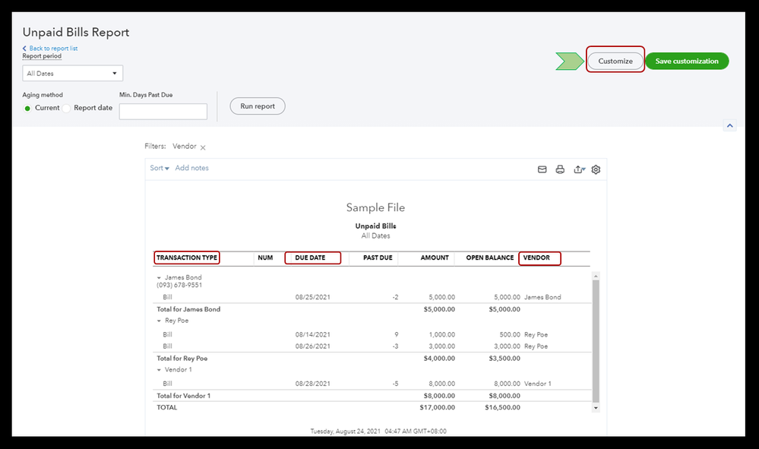The image size is (759, 449).
Task: Open the All Dates report period dropdown
Action: point(73,73)
